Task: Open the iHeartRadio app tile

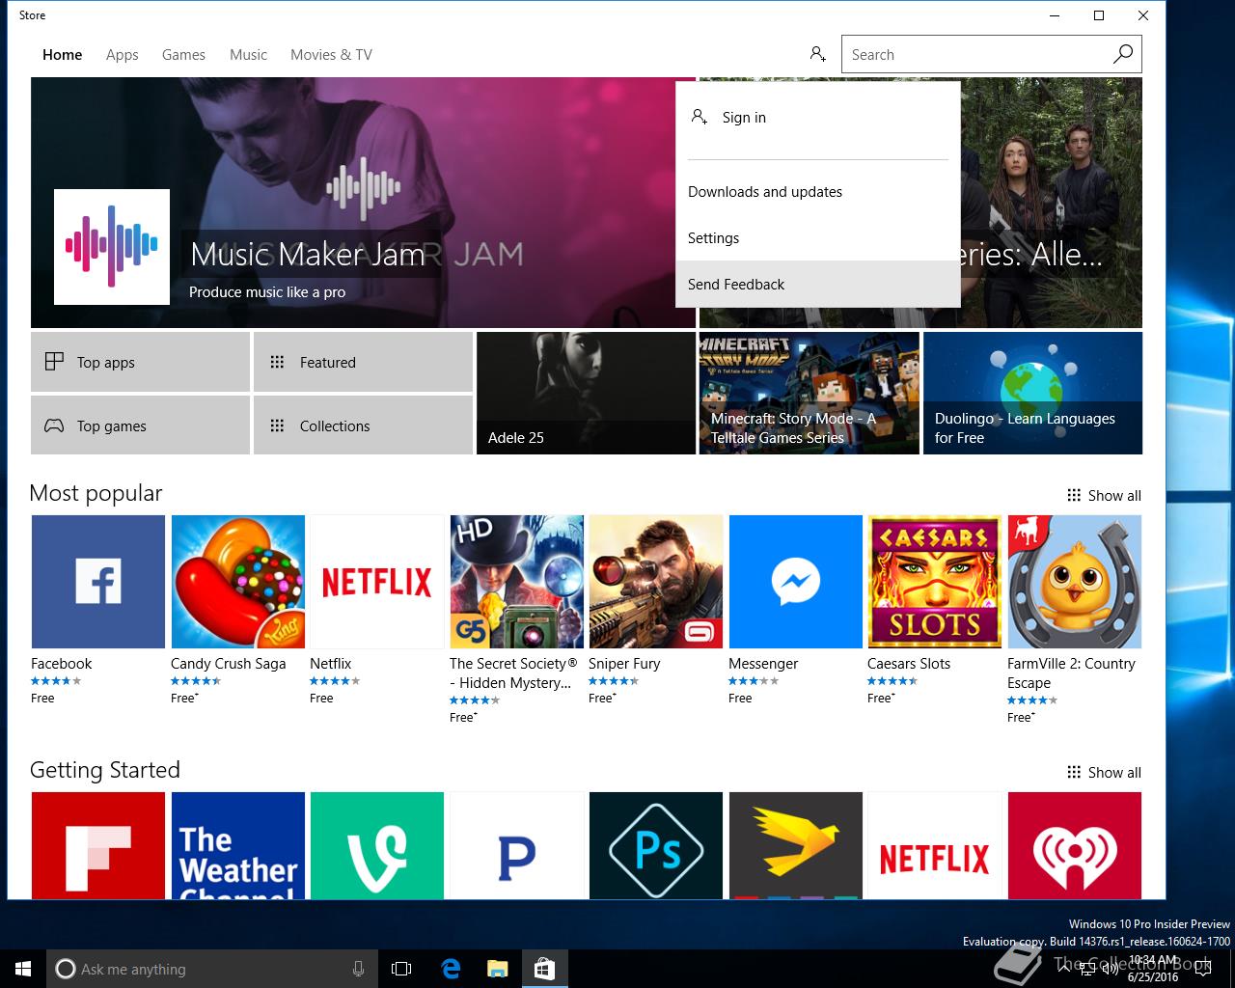Action: pos(1074,845)
